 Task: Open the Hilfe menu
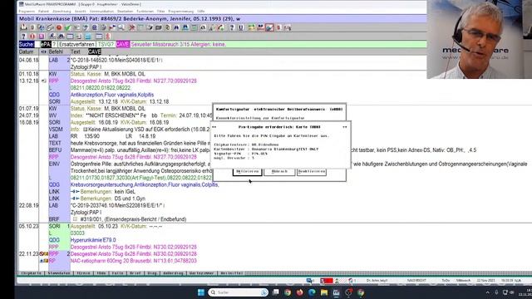coord(201,11)
